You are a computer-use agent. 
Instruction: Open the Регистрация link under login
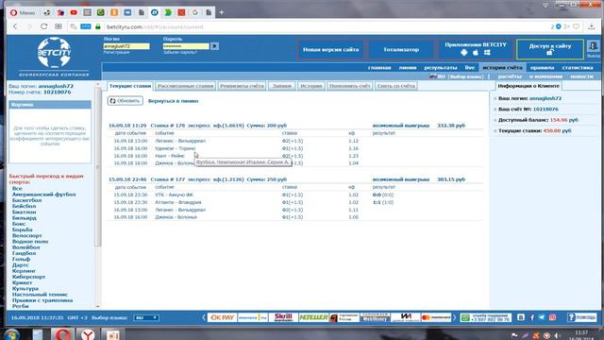coord(116,53)
